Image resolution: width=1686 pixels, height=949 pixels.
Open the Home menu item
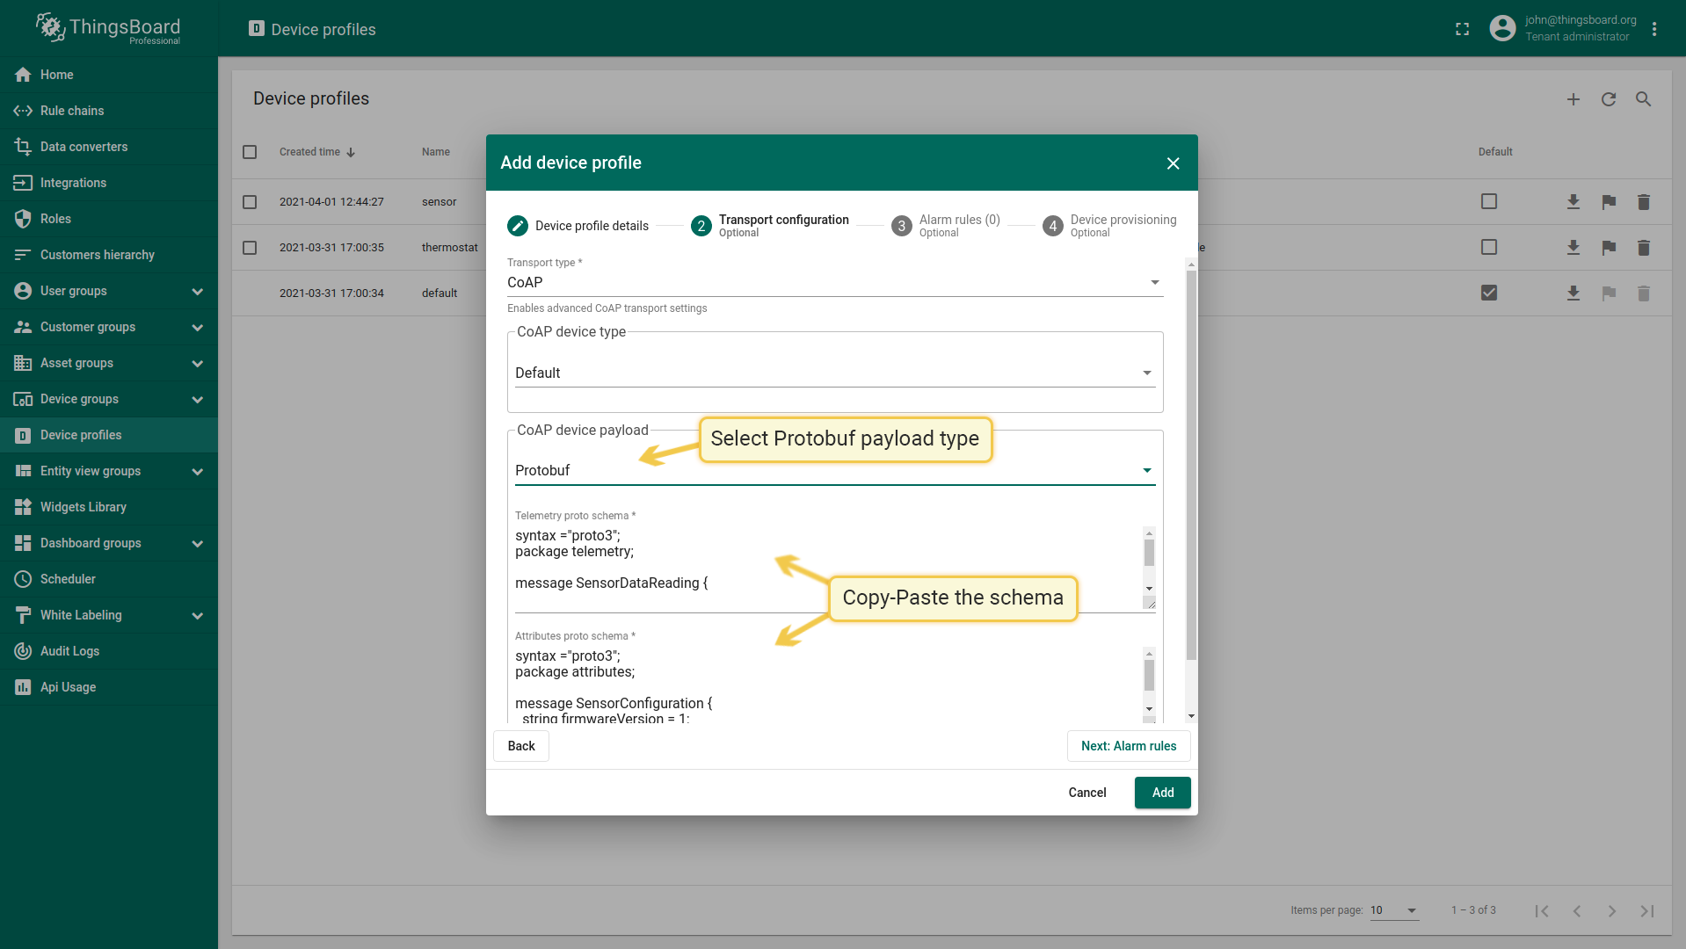click(x=109, y=75)
